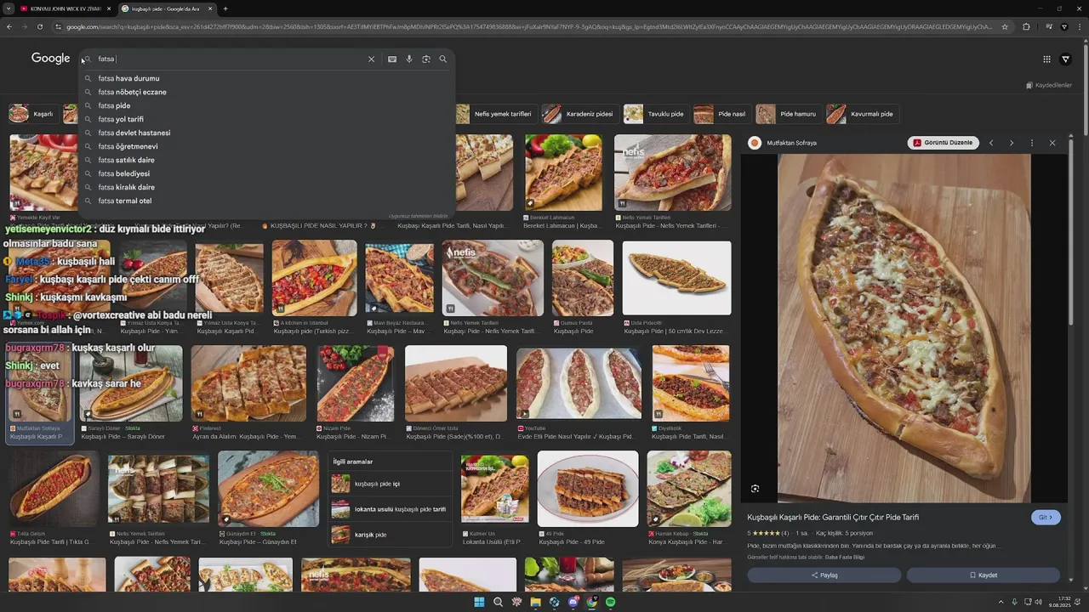Open related search kuşbaşılı pide içi
The height and width of the screenshot is (612, 1089).
click(390, 484)
